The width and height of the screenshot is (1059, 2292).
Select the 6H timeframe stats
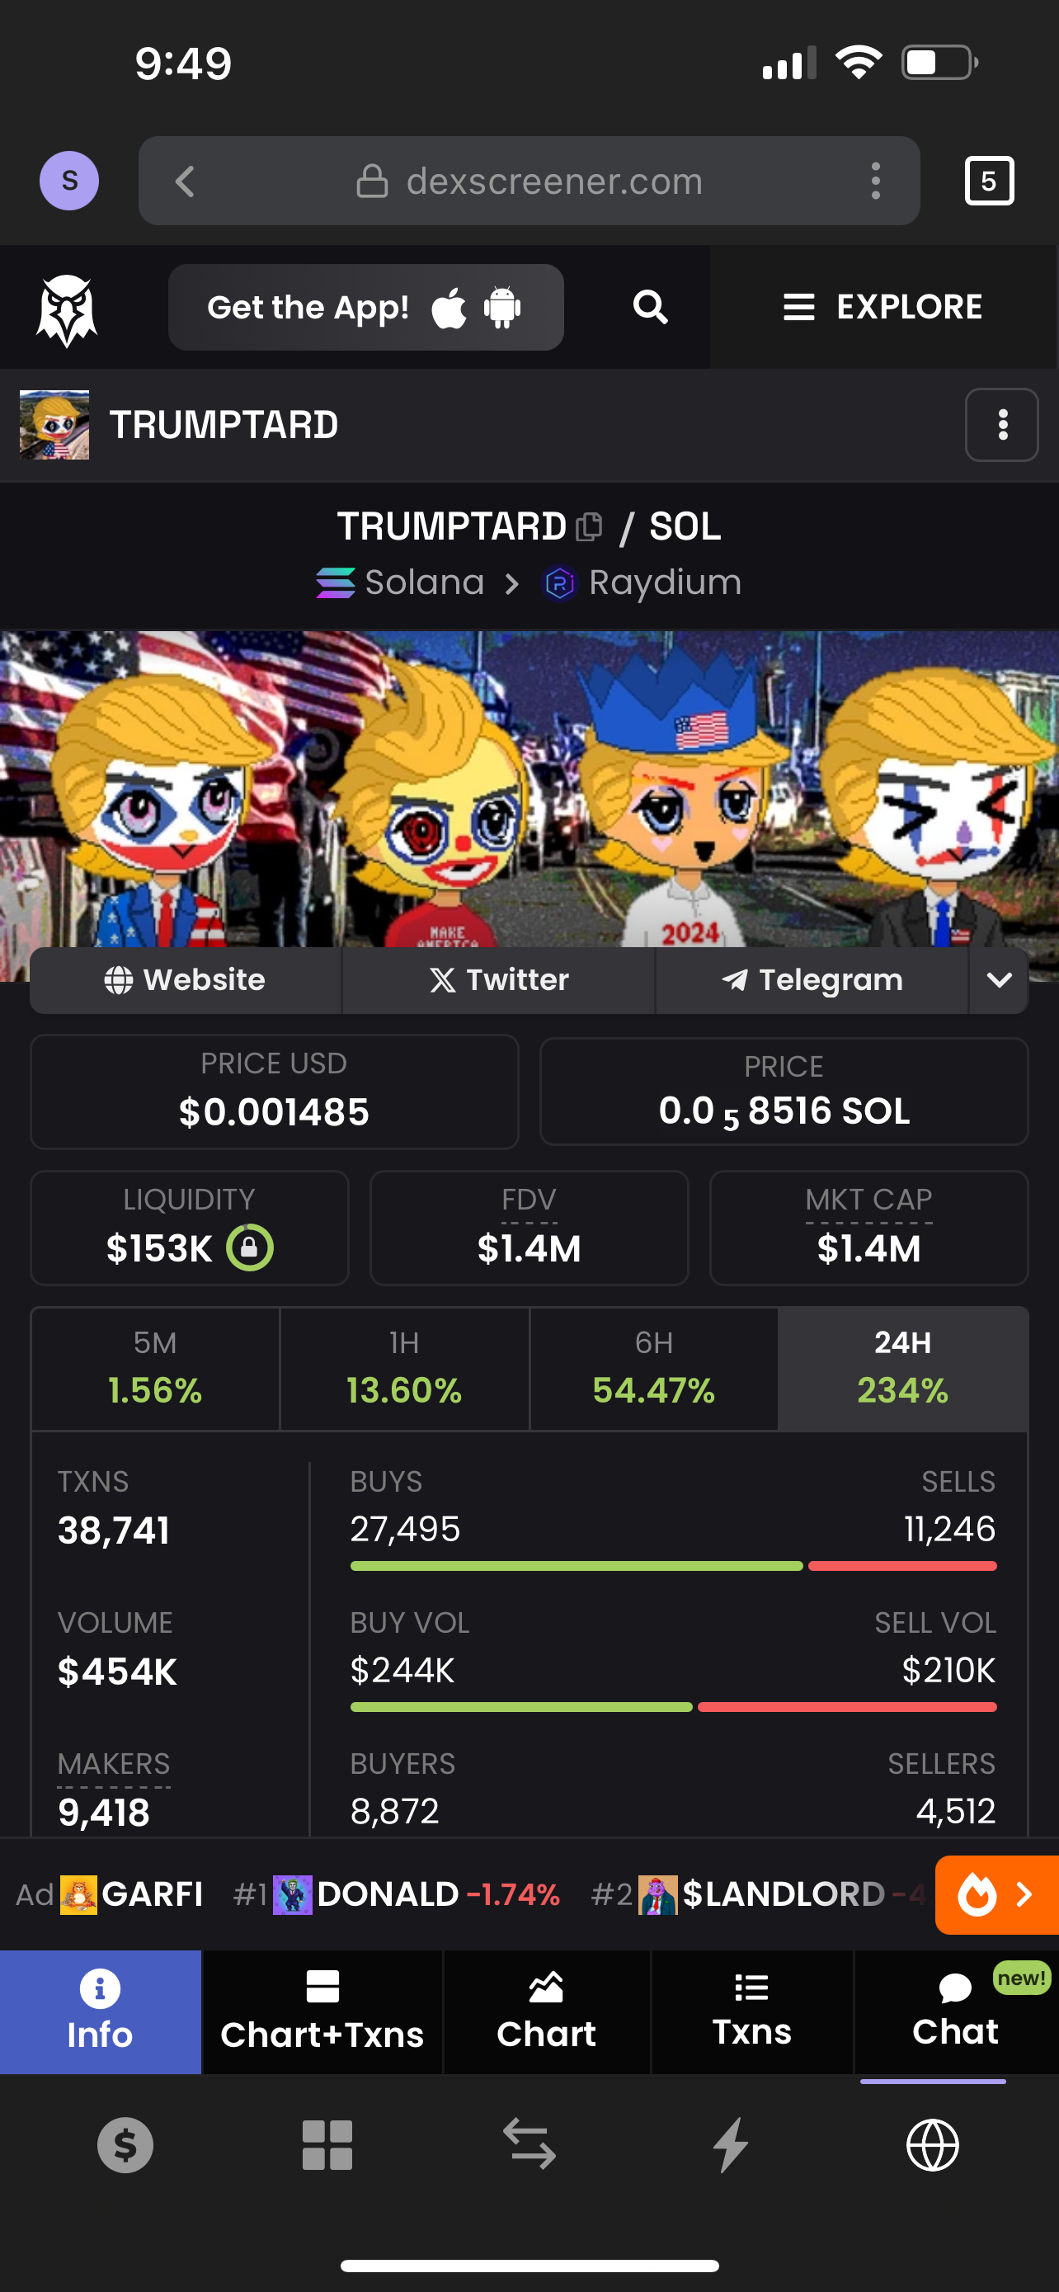coord(653,1369)
